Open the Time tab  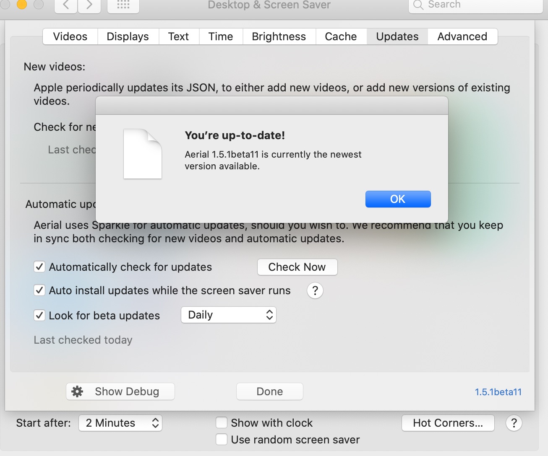pos(221,36)
